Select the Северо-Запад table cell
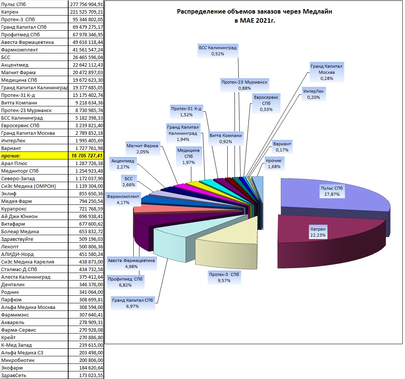The width and height of the screenshot is (405, 379). (x=34, y=178)
